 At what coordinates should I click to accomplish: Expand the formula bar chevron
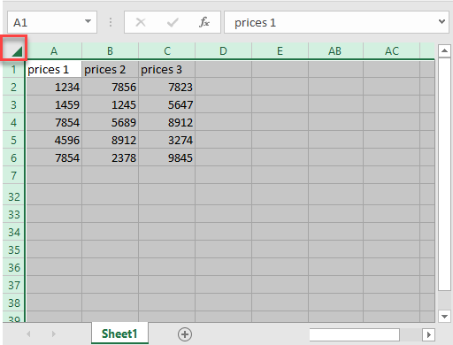pos(441,21)
